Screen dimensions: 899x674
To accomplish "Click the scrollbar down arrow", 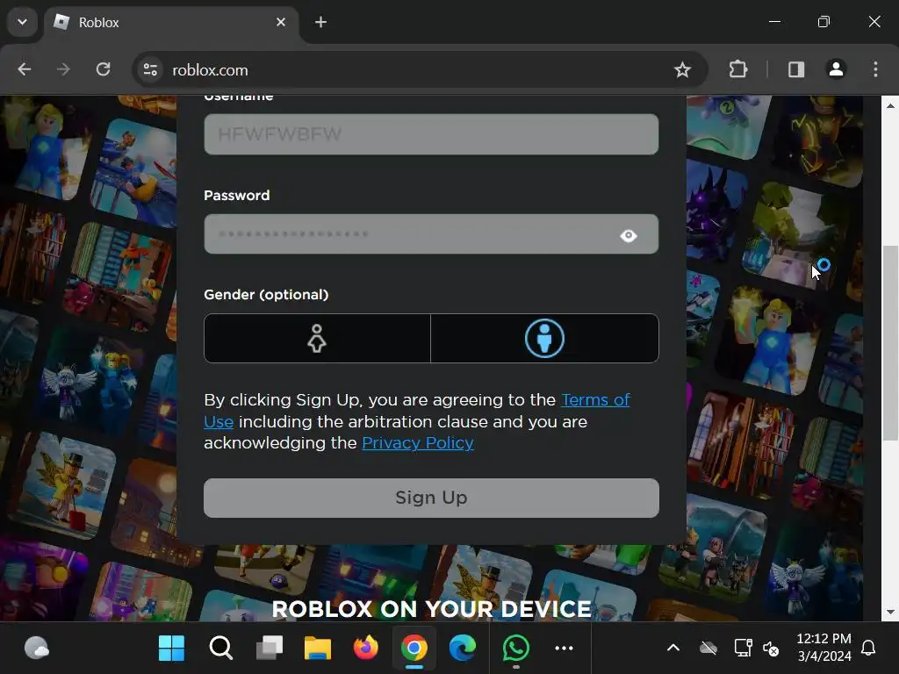I will [890, 612].
